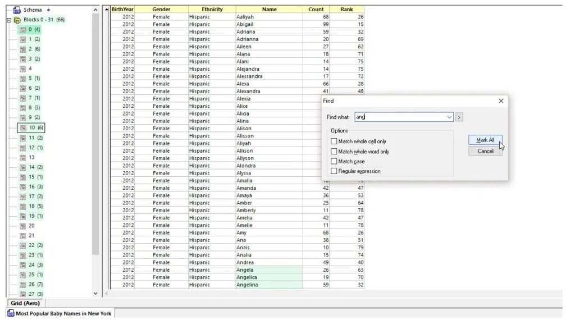Click block 10 (6) tree icon
The height and width of the screenshot is (320, 575).
point(23,128)
